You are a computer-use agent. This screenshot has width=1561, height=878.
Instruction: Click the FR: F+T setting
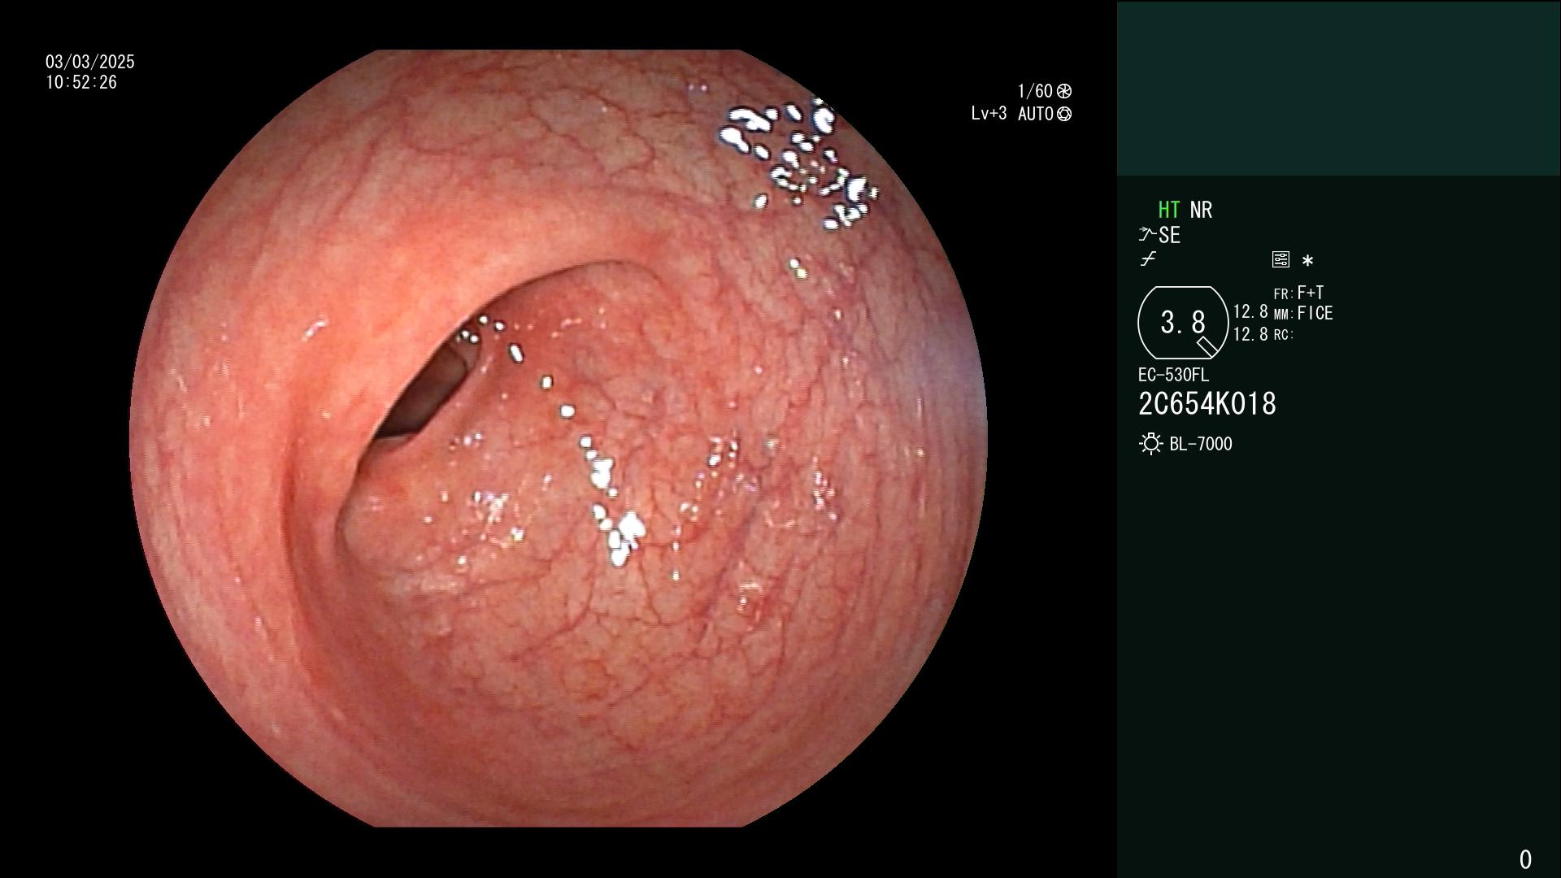pyautogui.click(x=1298, y=293)
